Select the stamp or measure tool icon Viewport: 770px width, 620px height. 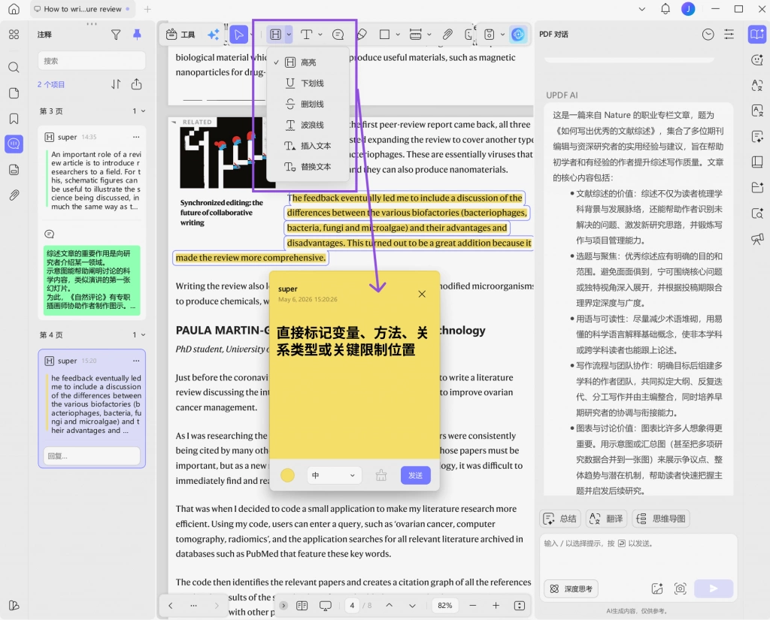pos(415,35)
